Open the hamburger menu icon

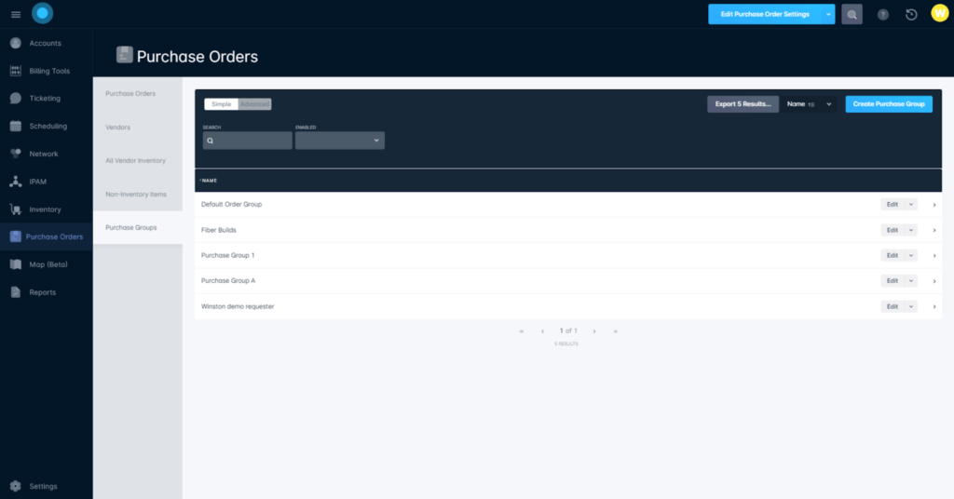(x=16, y=15)
